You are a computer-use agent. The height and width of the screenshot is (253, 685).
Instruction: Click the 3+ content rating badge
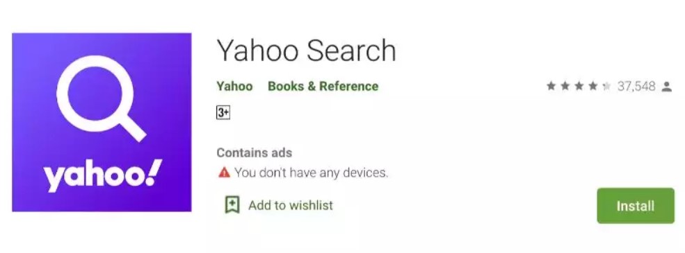click(223, 113)
